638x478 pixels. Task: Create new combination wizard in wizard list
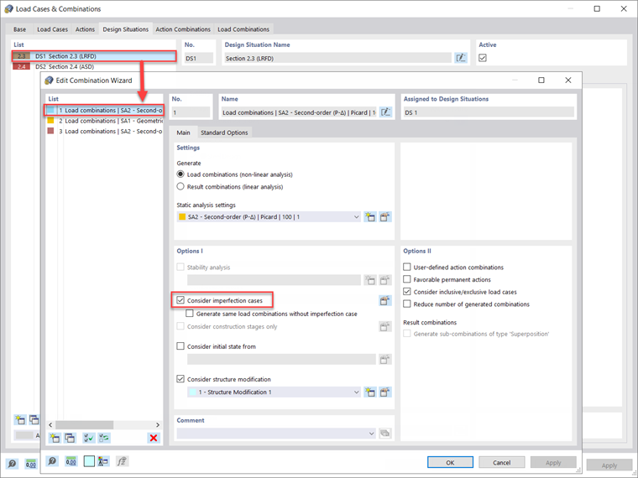(x=54, y=438)
